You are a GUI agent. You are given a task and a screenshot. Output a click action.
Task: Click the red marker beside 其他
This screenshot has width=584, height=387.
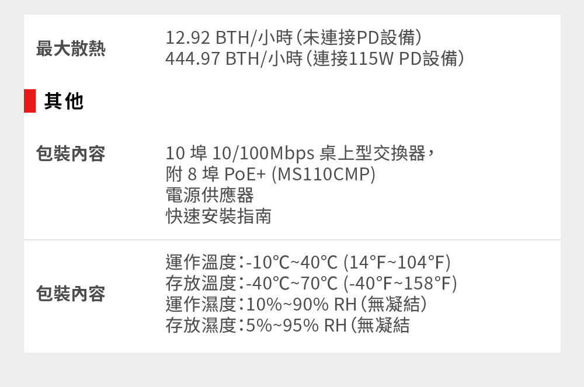point(30,101)
